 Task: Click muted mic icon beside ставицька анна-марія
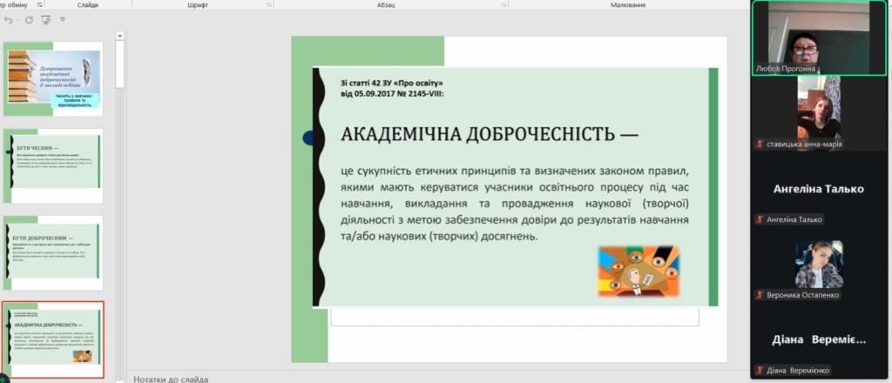coord(760,144)
